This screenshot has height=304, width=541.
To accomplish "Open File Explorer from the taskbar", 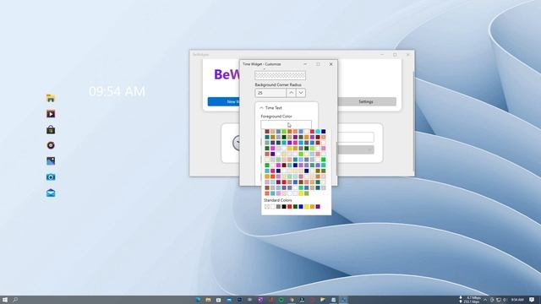I will pyautogui.click(x=208, y=300).
